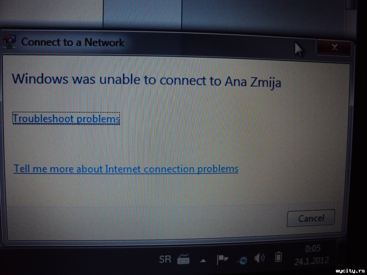Screen dimensions: 367x275
Task: Click the unable to connect to Ana Zmija heading
Action: click(146, 80)
